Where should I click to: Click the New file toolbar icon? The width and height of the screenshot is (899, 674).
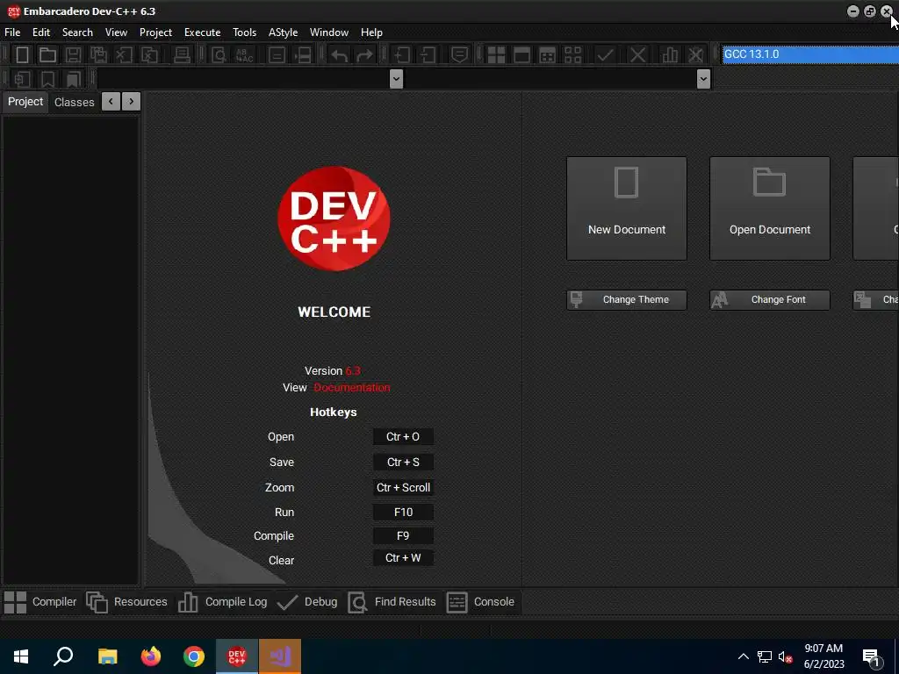click(22, 55)
